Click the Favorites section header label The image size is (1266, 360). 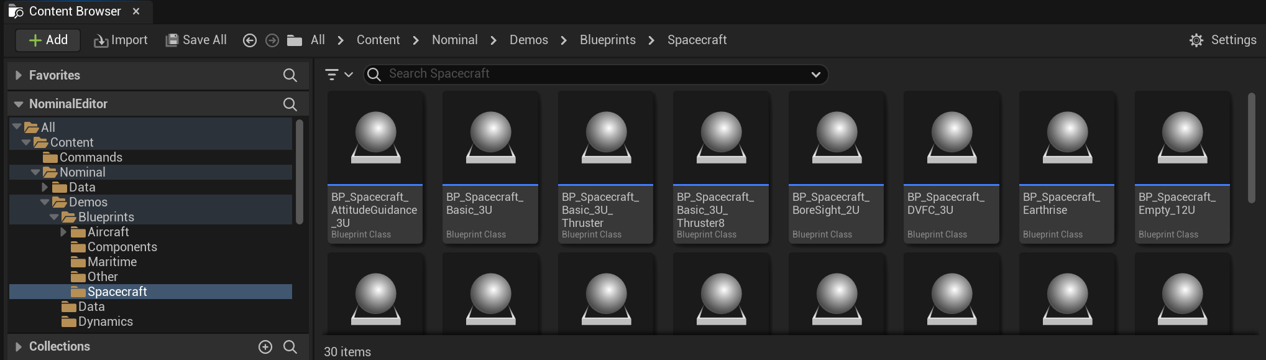tap(55, 75)
